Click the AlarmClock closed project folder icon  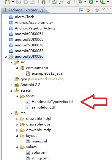pyautogui.click(x=11, y=17)
